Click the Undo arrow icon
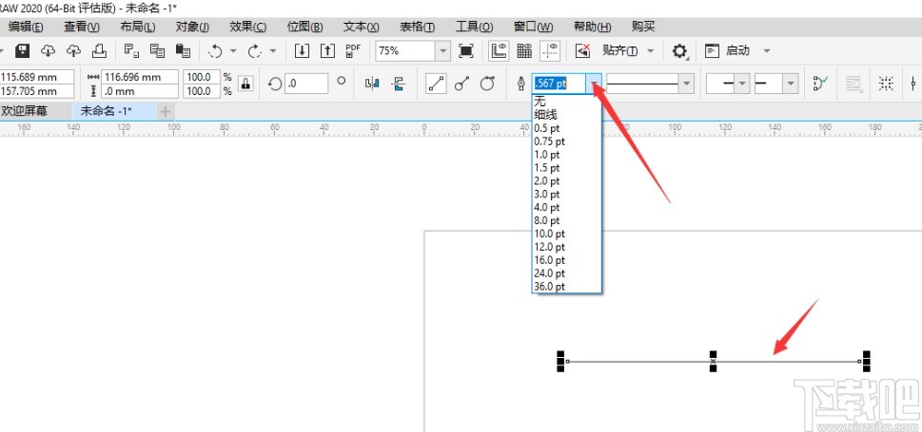The image size is (922, 432). [215, 51]
